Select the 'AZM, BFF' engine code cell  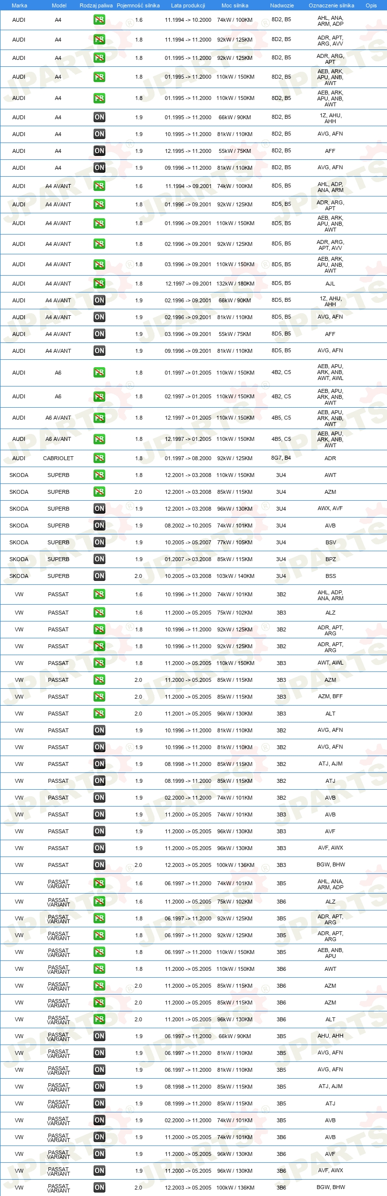(x=330, y=697)
